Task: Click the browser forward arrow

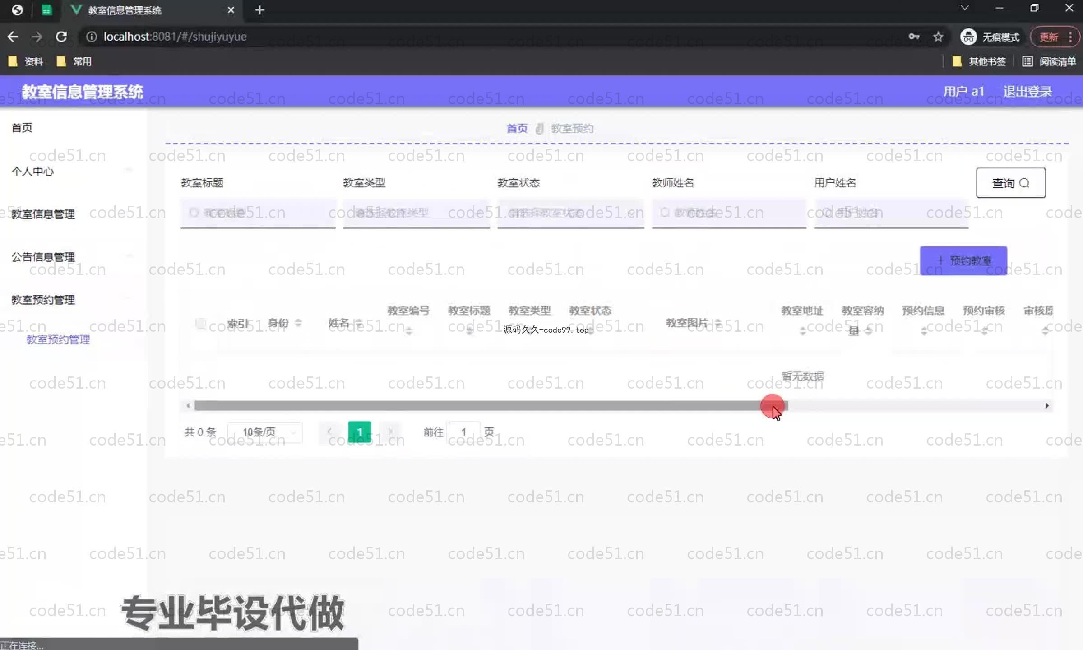Action: click(37, 37)
